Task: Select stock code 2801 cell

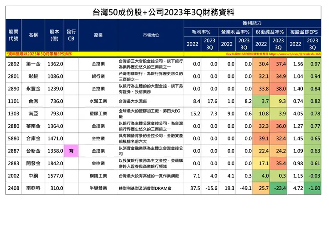Action: coord(13,76)
